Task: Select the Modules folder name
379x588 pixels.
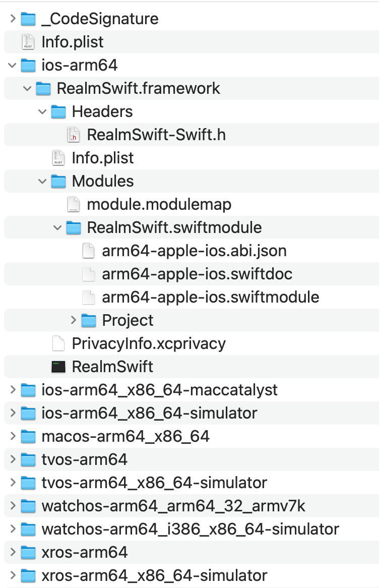Action: tap(103, 182)
